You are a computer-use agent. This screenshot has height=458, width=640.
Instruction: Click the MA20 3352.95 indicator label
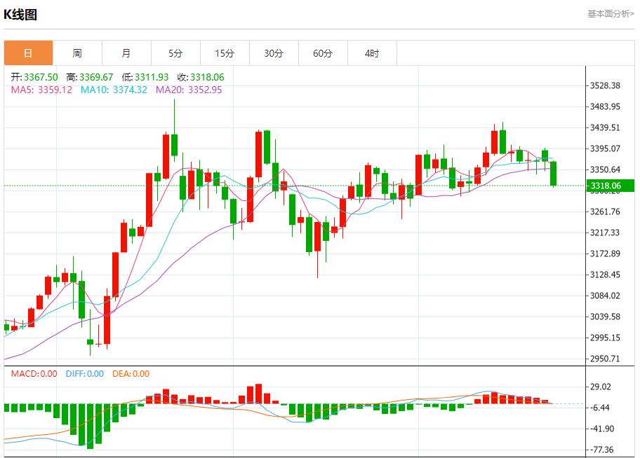coord(189,90)
